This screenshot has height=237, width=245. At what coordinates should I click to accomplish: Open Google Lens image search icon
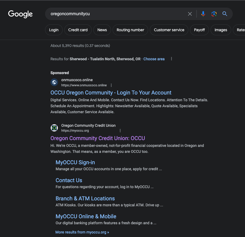click(x=214, y=14)
